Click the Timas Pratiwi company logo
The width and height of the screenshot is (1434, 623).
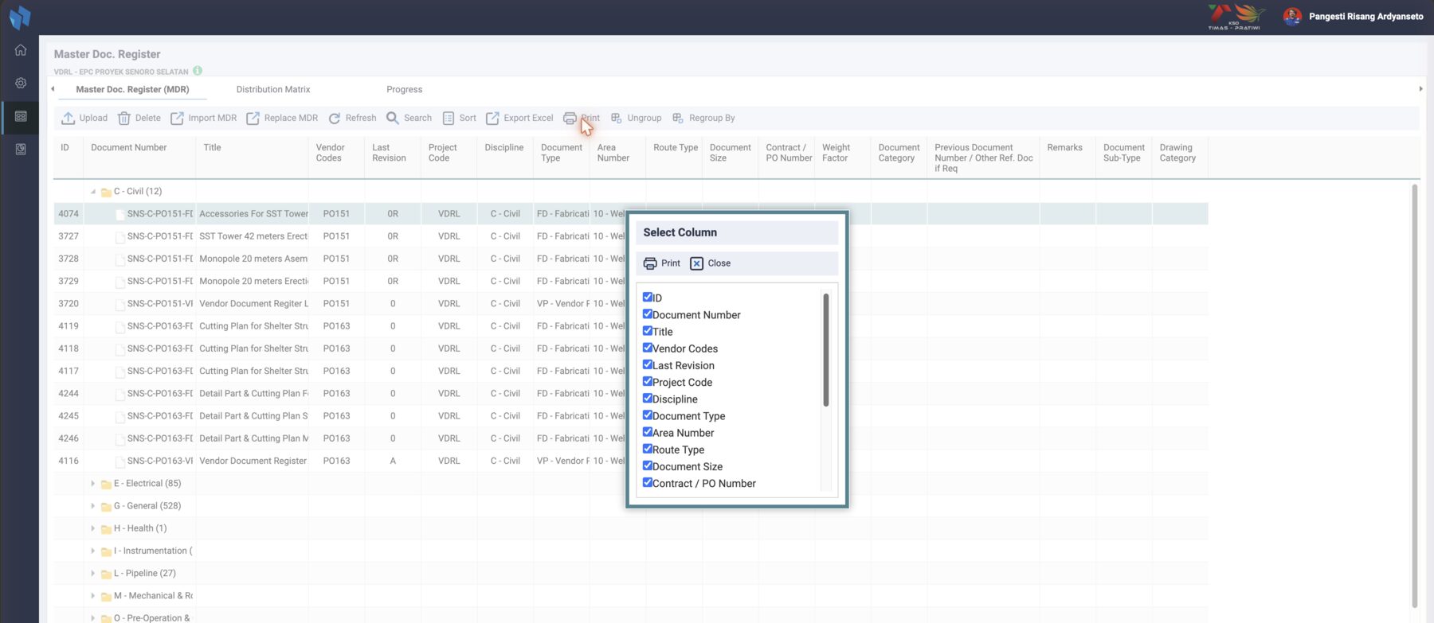pyautogui.click(x=1235, y=17)
